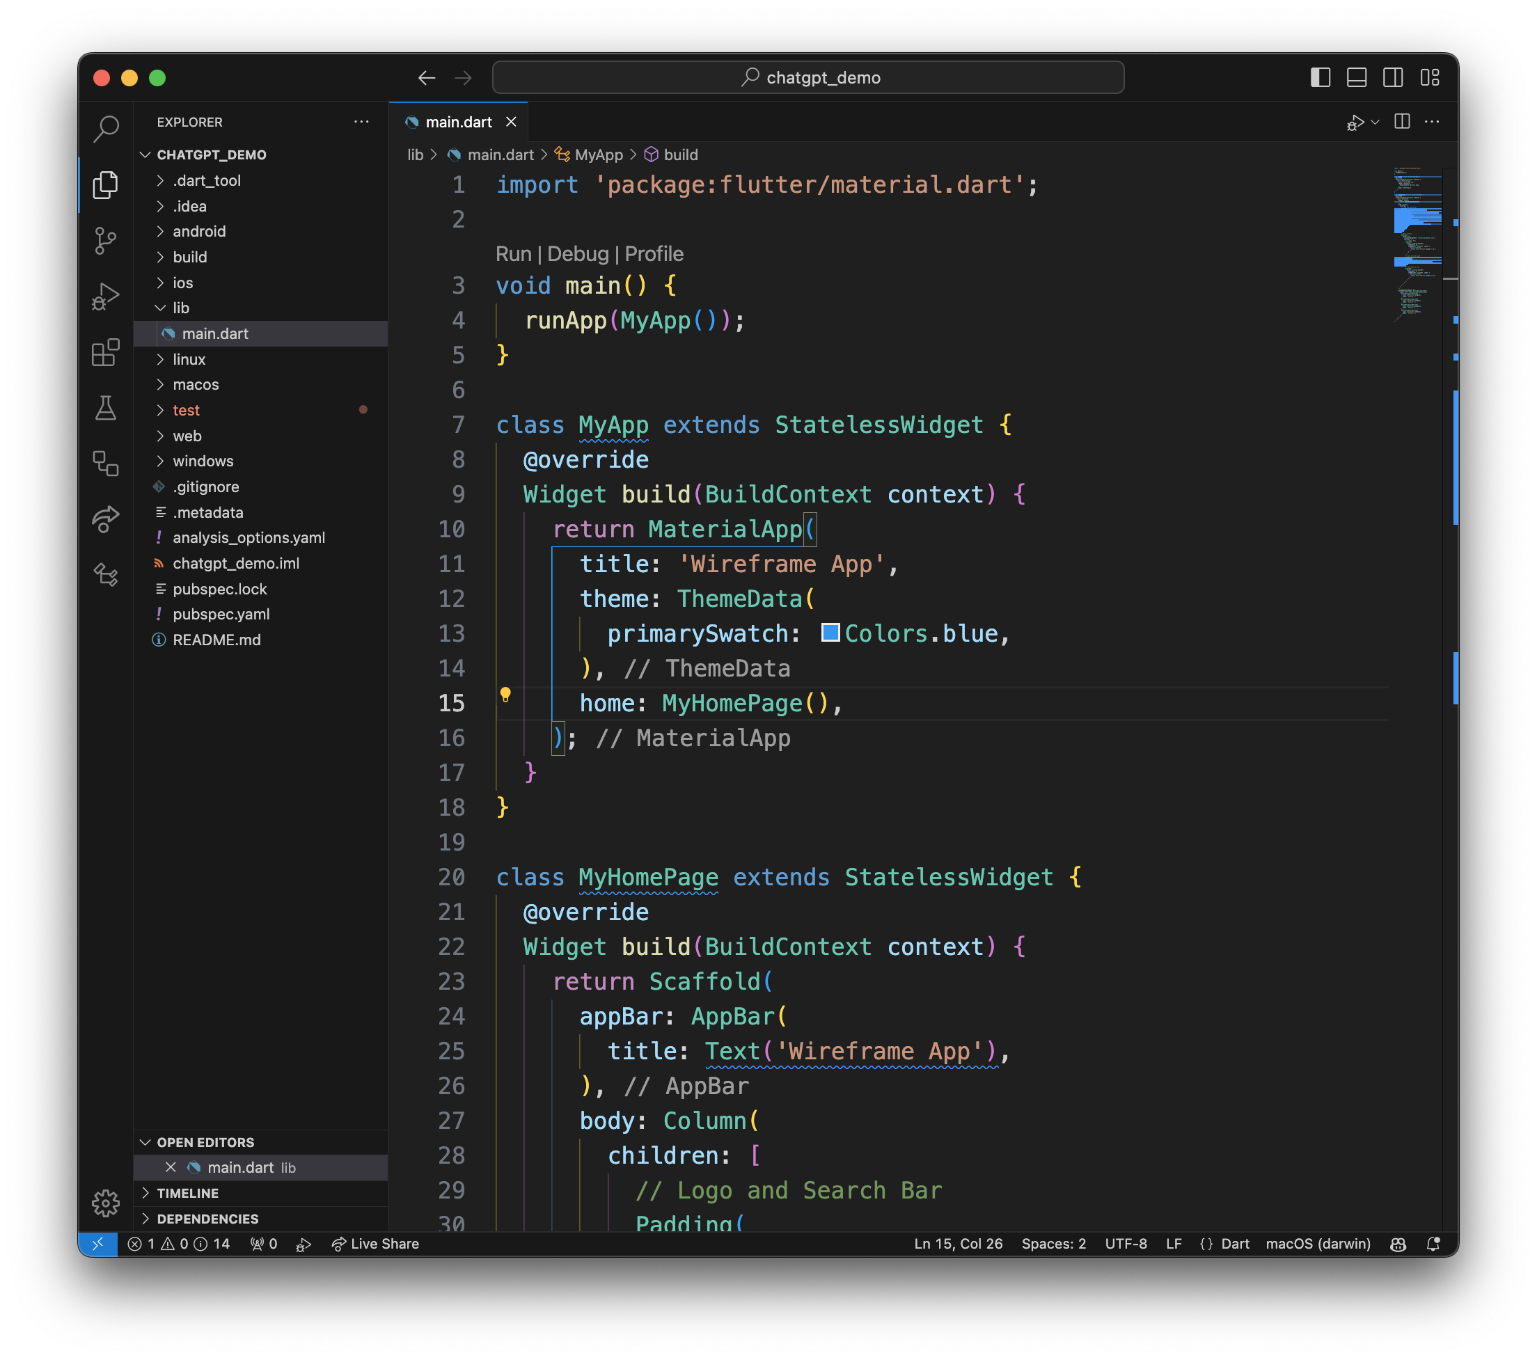
Task: Split the editor right
Action: [1403, 122]
